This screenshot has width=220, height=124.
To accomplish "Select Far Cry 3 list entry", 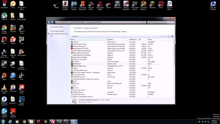I will tap(116, 88).
